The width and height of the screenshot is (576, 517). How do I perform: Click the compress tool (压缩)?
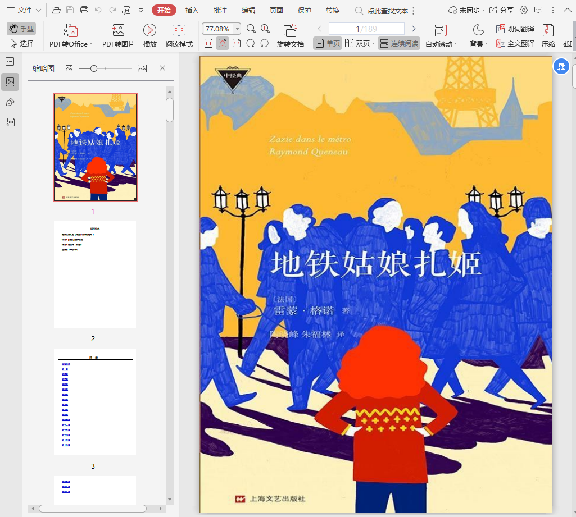(x=548, y=35)
